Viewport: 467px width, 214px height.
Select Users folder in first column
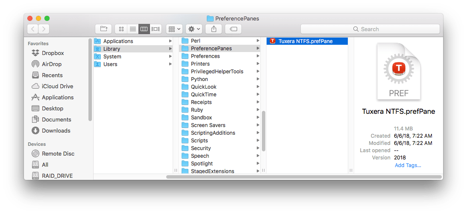[133, 64]
